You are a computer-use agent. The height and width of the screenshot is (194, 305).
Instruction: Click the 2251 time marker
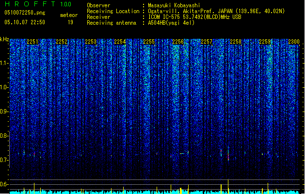click(32, 41)
